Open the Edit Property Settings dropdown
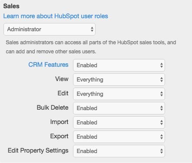The image size is (192, 163). pos(119,151)
